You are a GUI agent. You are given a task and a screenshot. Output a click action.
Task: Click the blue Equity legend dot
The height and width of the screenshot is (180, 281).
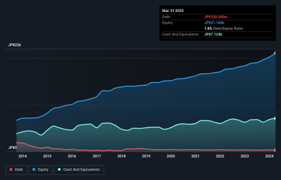coord(35,169)
